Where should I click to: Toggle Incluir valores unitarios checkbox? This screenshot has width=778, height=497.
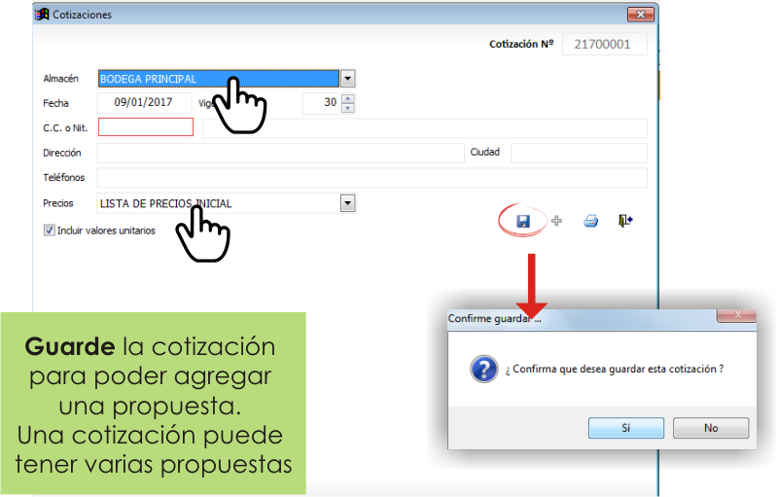point(50,231)
